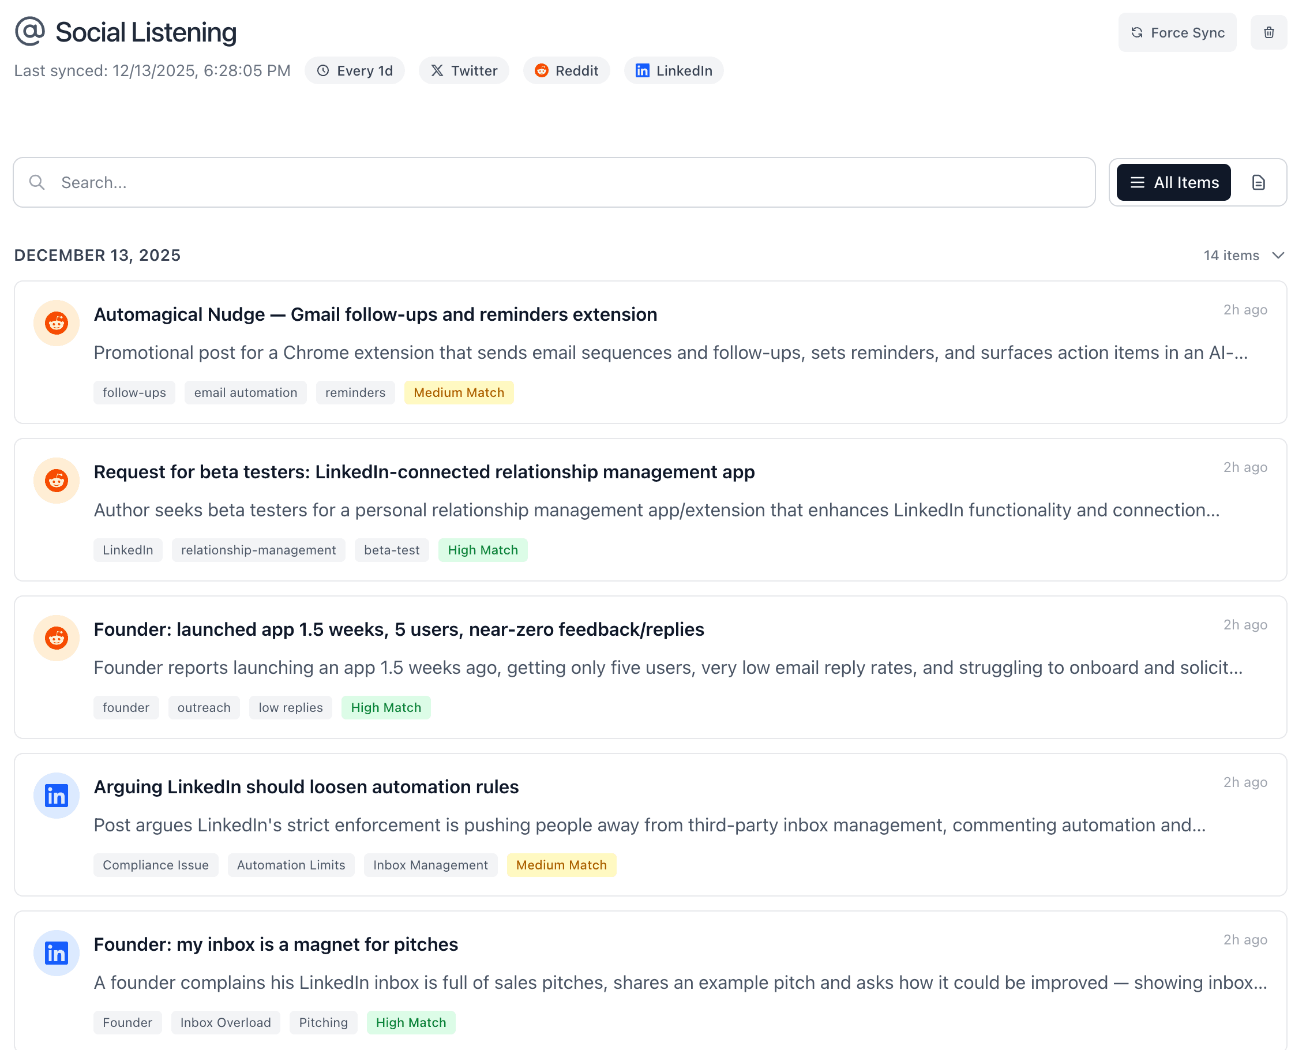1306x1050 pixels.
Task: Click the Force Sync button
Action: (x=1177, y=32)
